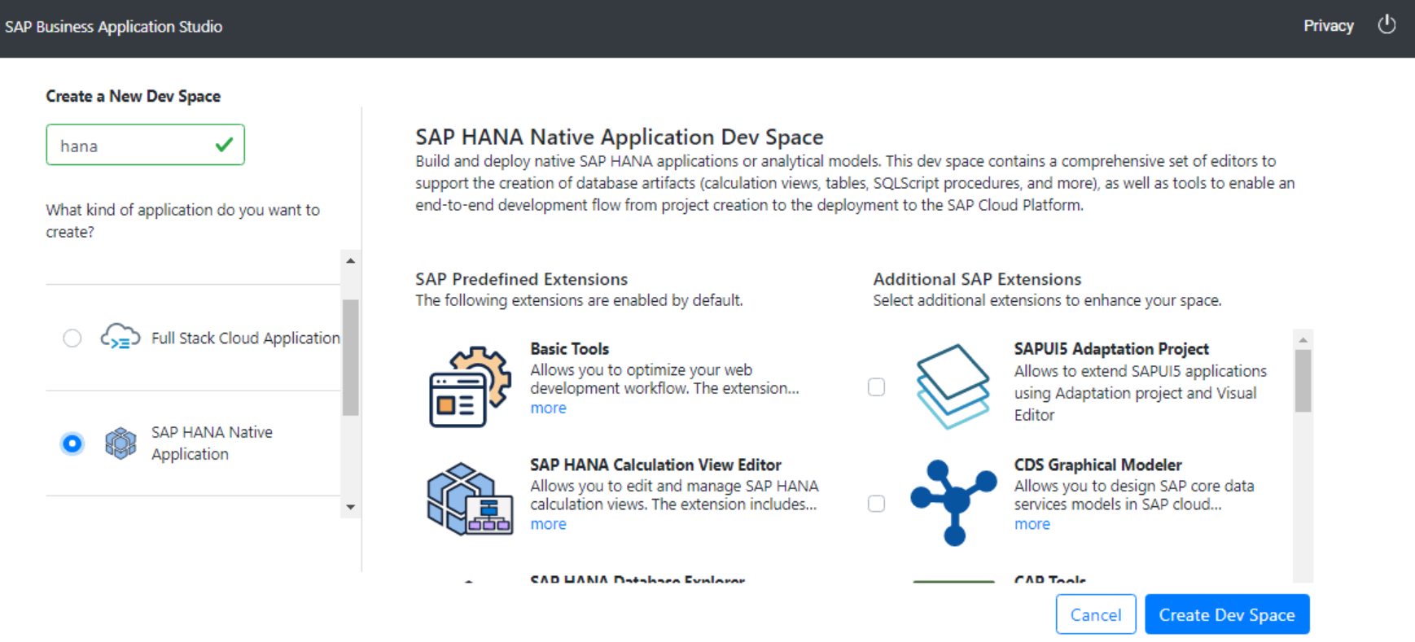Click the application type list scrollbar thumb
The width and height of the screenshot is (1415, 642).
351,358
